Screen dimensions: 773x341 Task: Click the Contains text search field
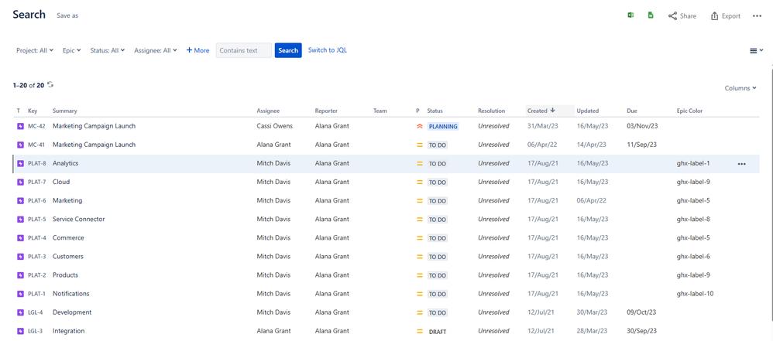click(243, 50)
